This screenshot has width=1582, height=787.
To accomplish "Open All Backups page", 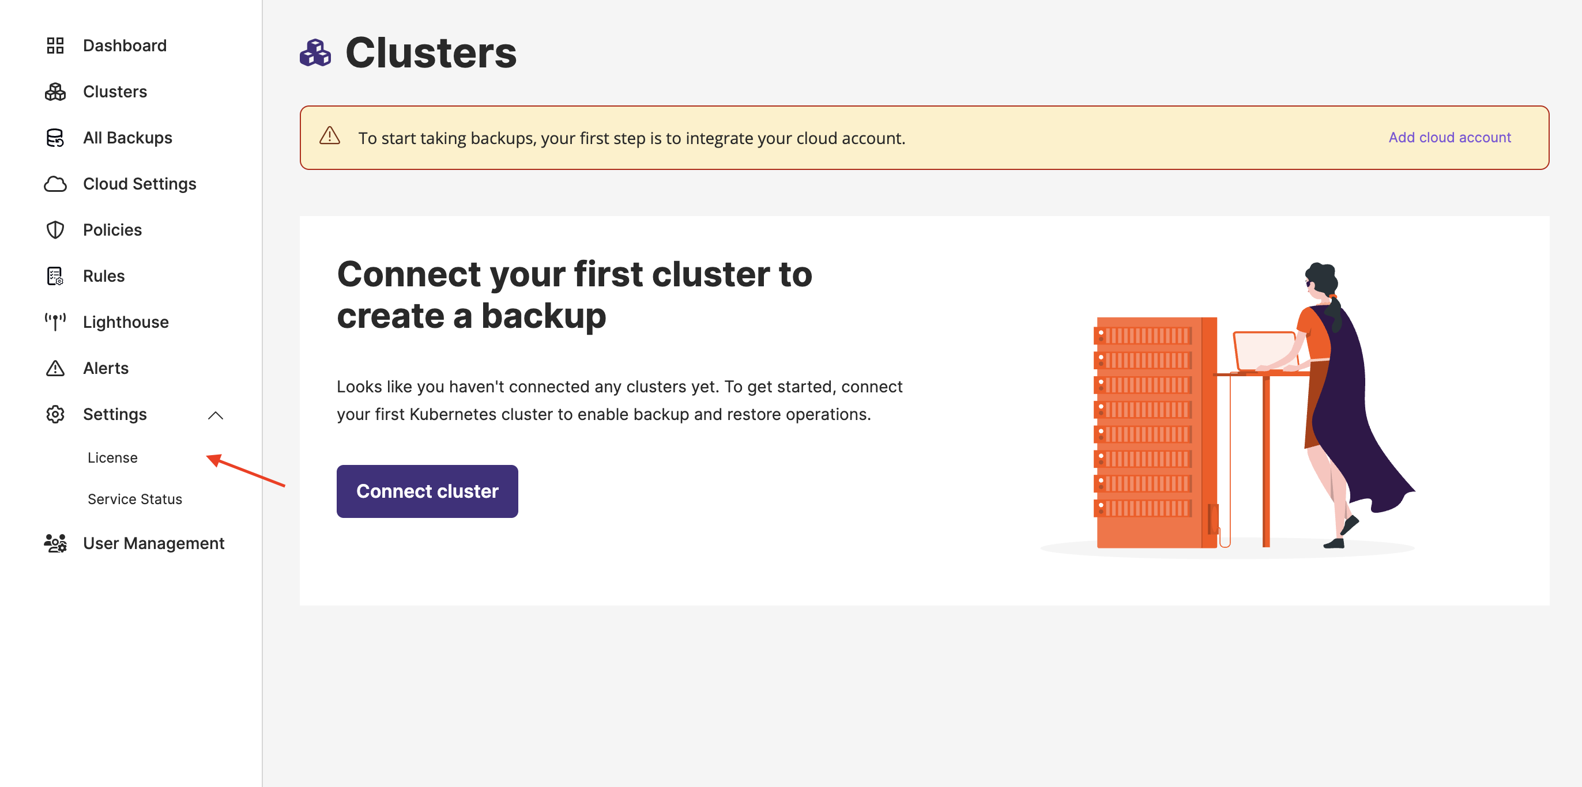I will tap(128, 138).
